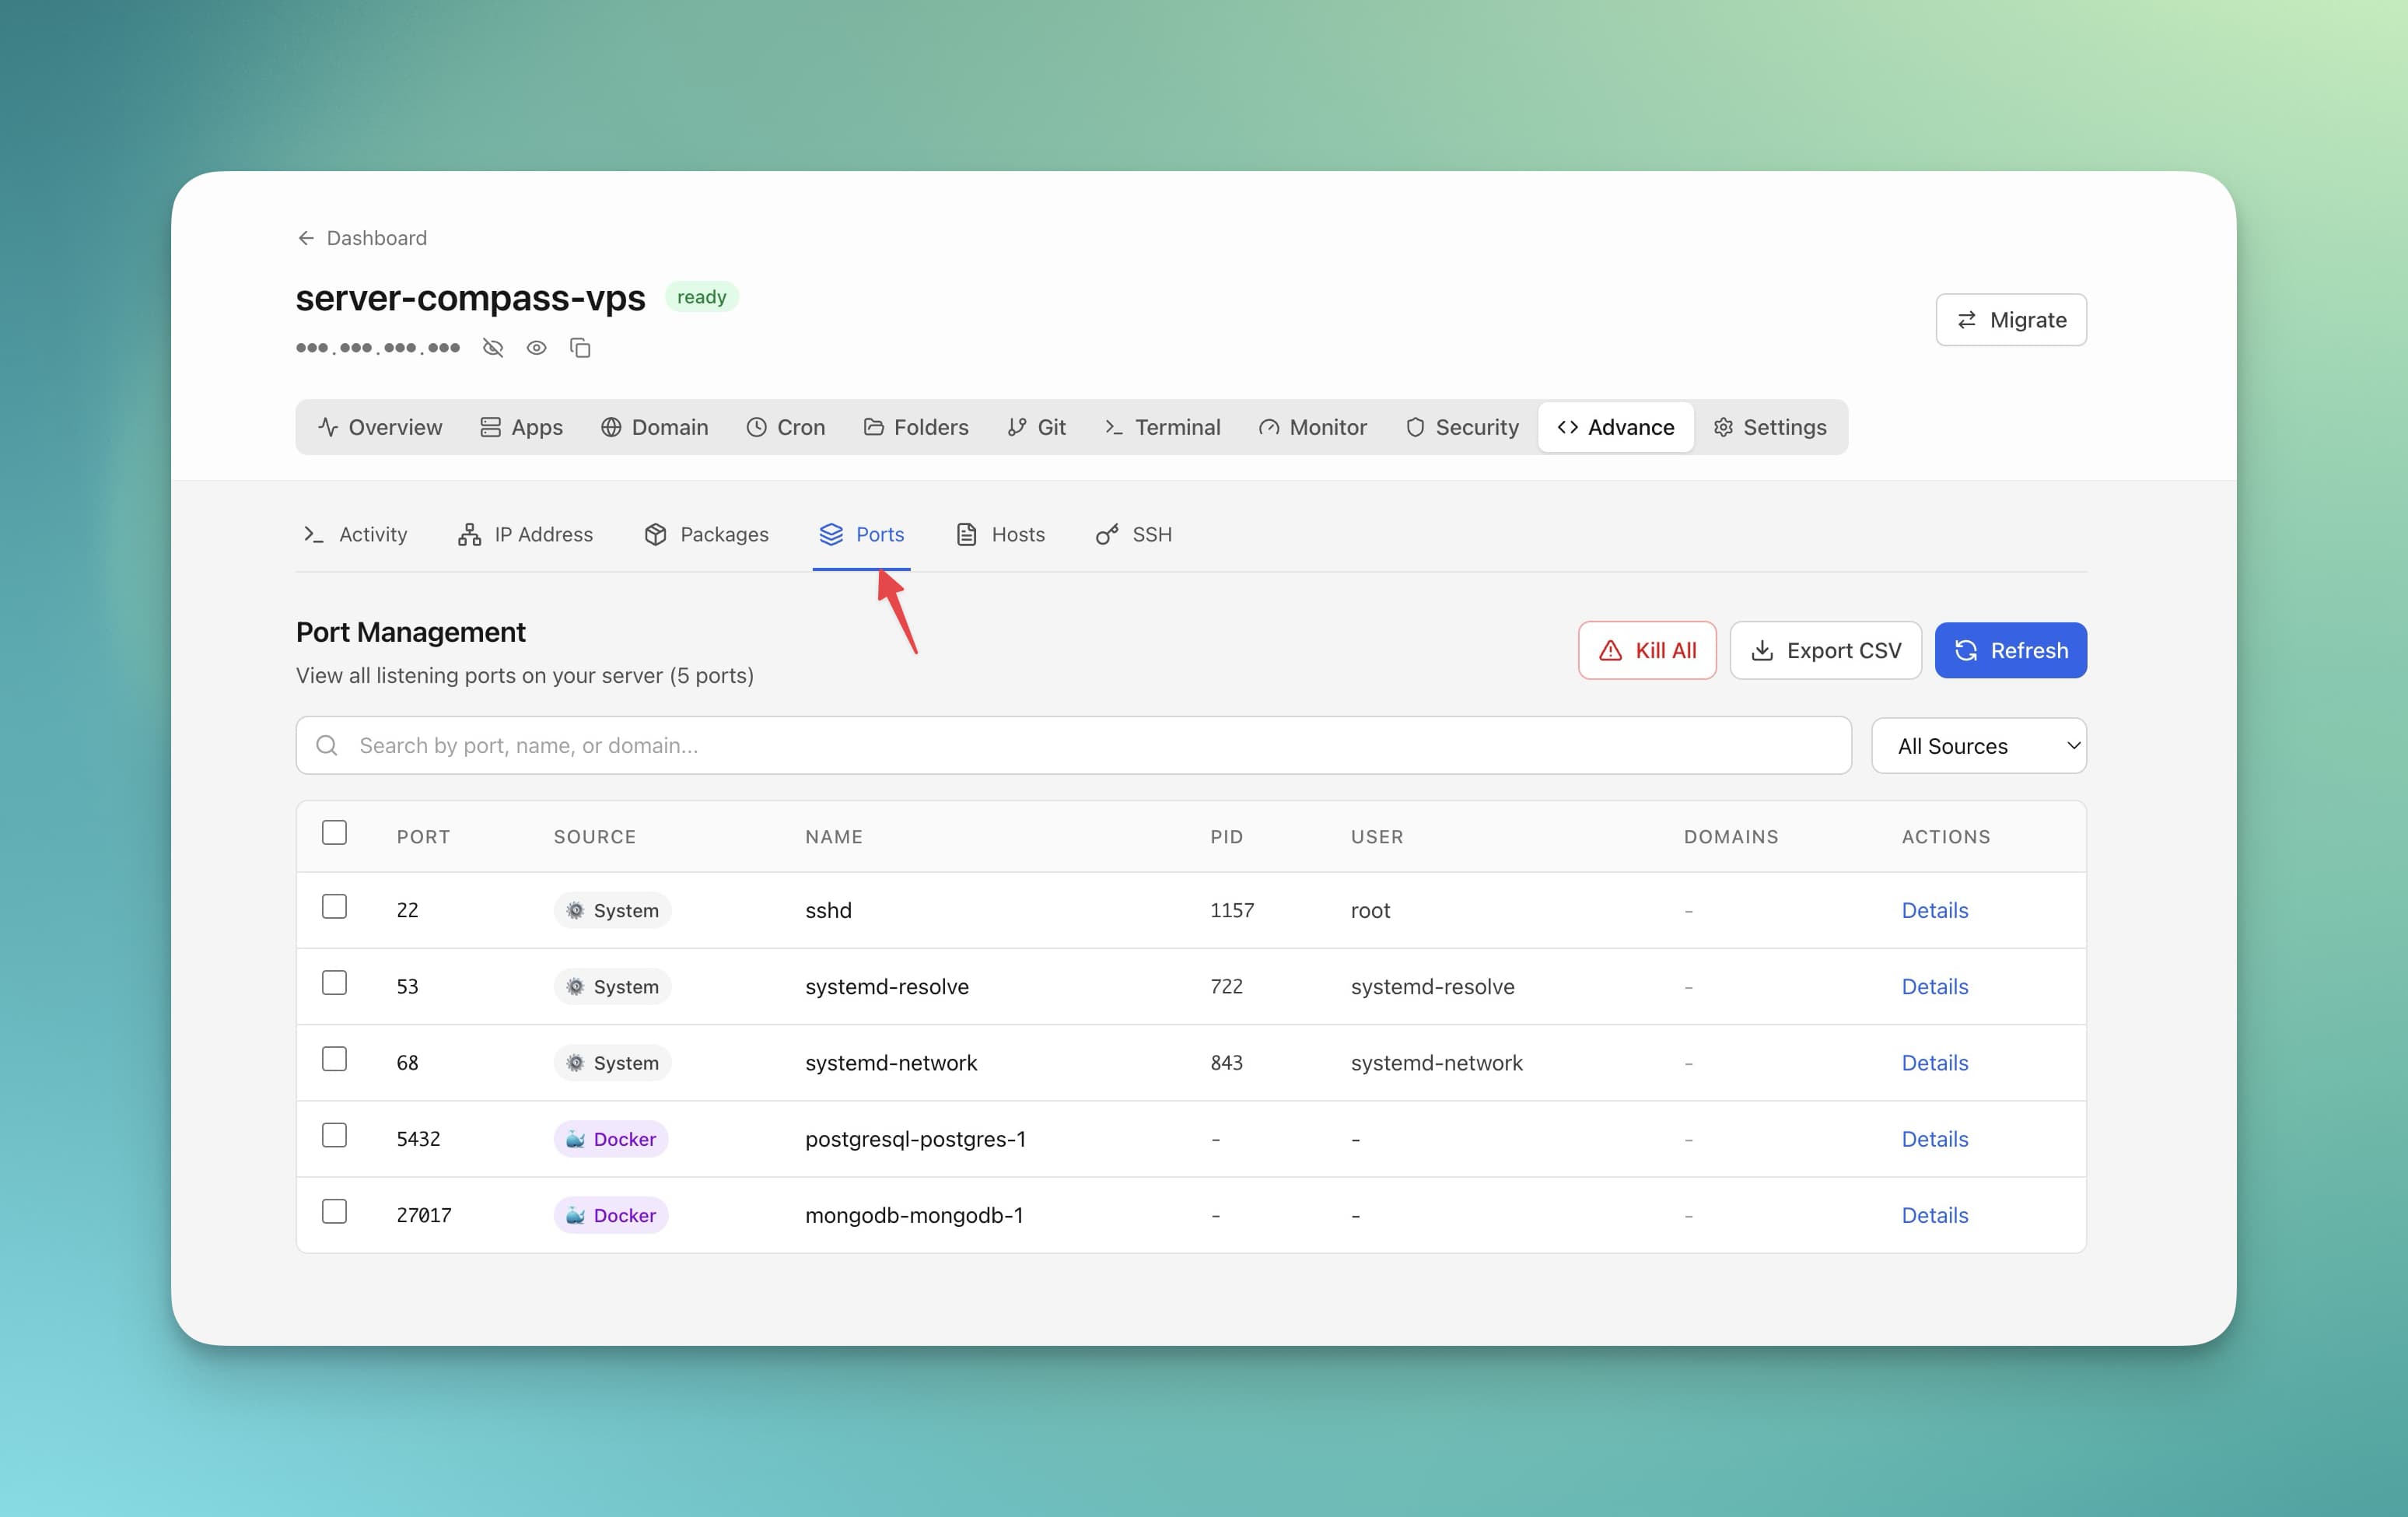Click the search magnifier icon
This screenshot has height=1517, width=2408.
[326, 745]
